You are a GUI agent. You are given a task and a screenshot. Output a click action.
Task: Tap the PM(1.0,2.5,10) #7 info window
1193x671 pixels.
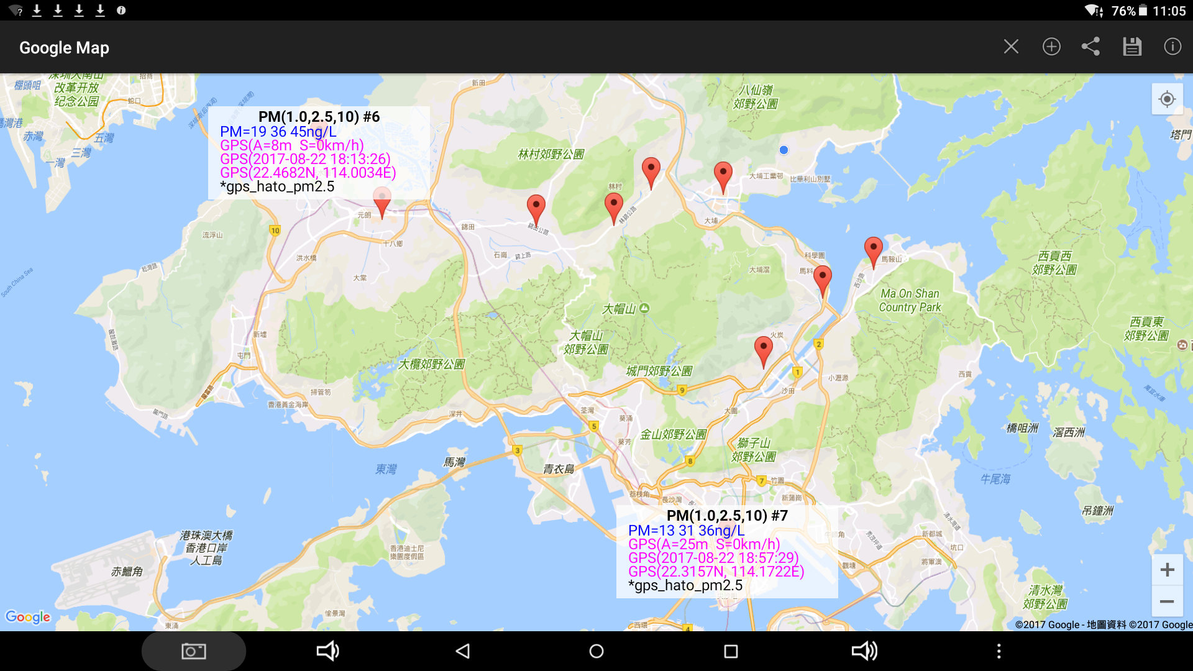click(727, 552)
